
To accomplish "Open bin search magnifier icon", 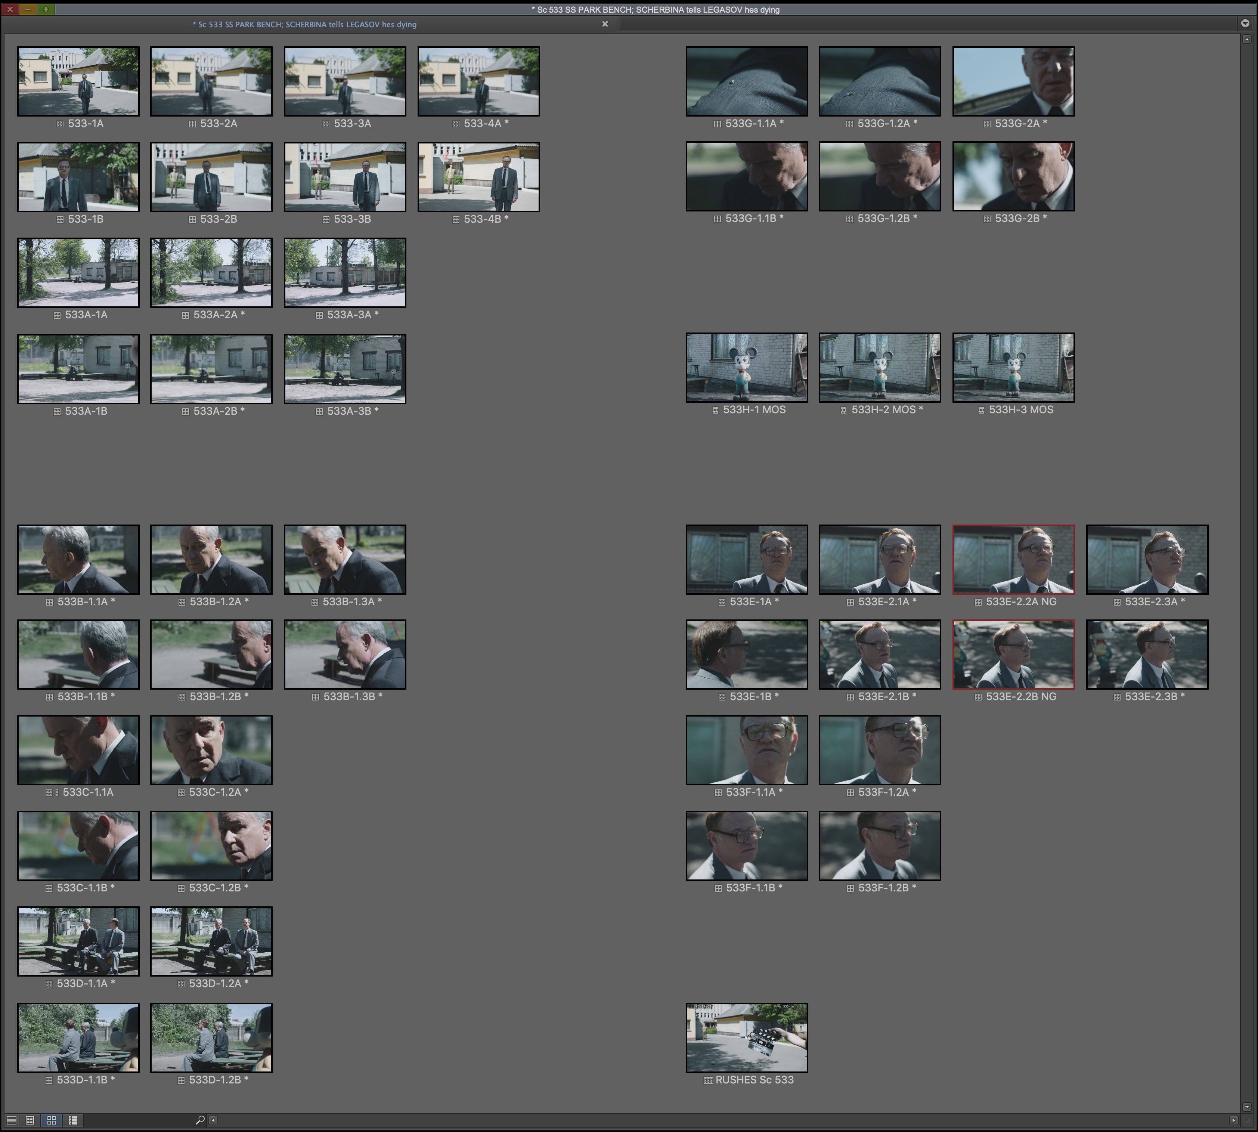I will pyautogui.click(x=200, y=1120).
